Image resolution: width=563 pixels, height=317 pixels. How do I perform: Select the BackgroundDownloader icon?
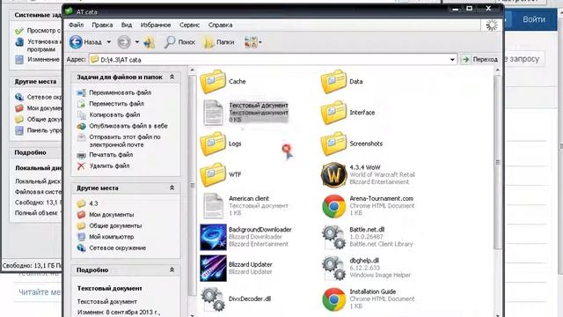[213, 237]
